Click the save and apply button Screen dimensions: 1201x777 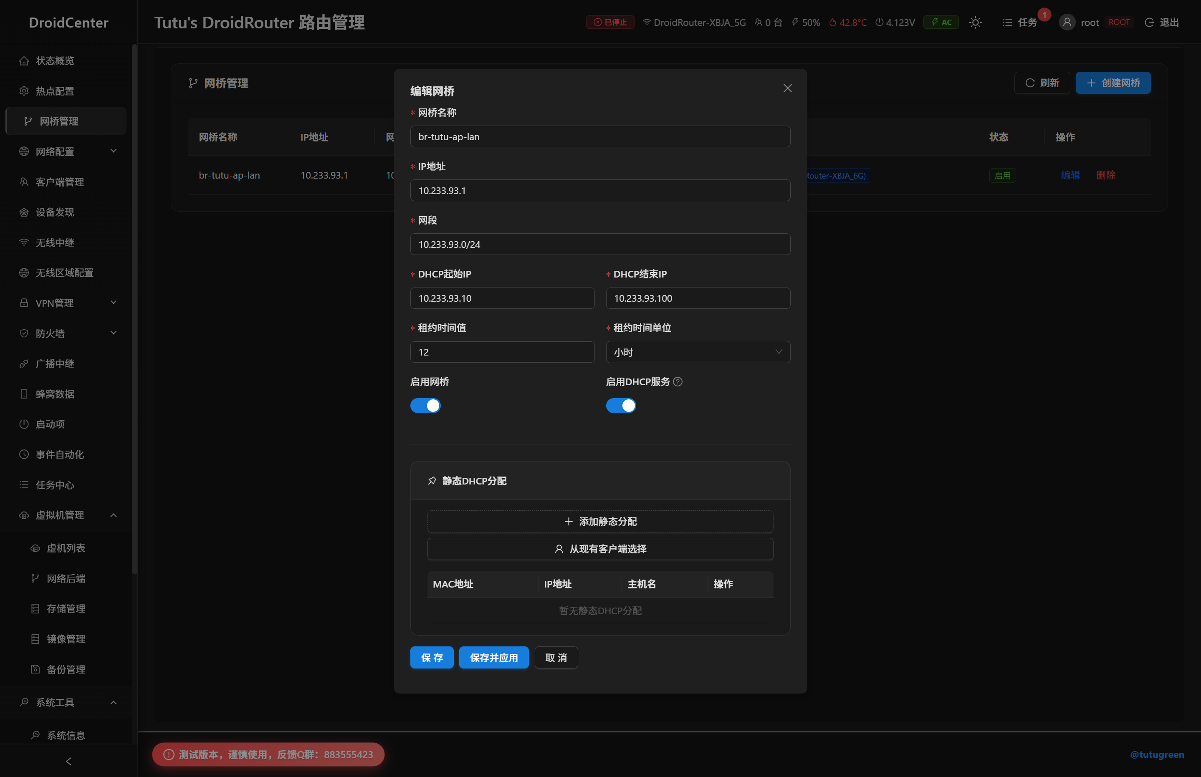[x=493, y=657]
